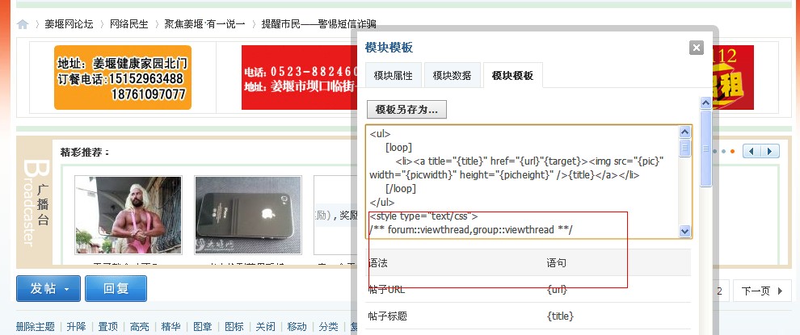
Task: Click the template textarea scroll-up arrow
Action: (x=684, y=132)
